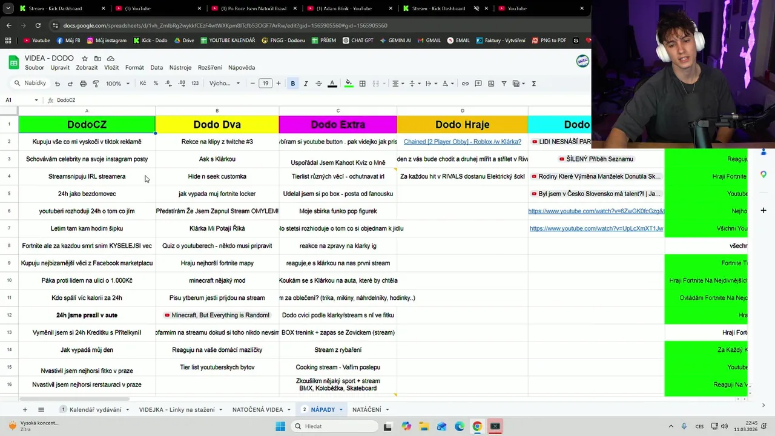Image resolution: width=775 pixels, height=436 pixels.
Task: Click the Redo arrow in Sheets toolbar
Action: (x=70, y=84)
